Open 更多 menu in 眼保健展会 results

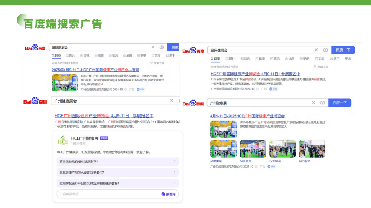348,59
